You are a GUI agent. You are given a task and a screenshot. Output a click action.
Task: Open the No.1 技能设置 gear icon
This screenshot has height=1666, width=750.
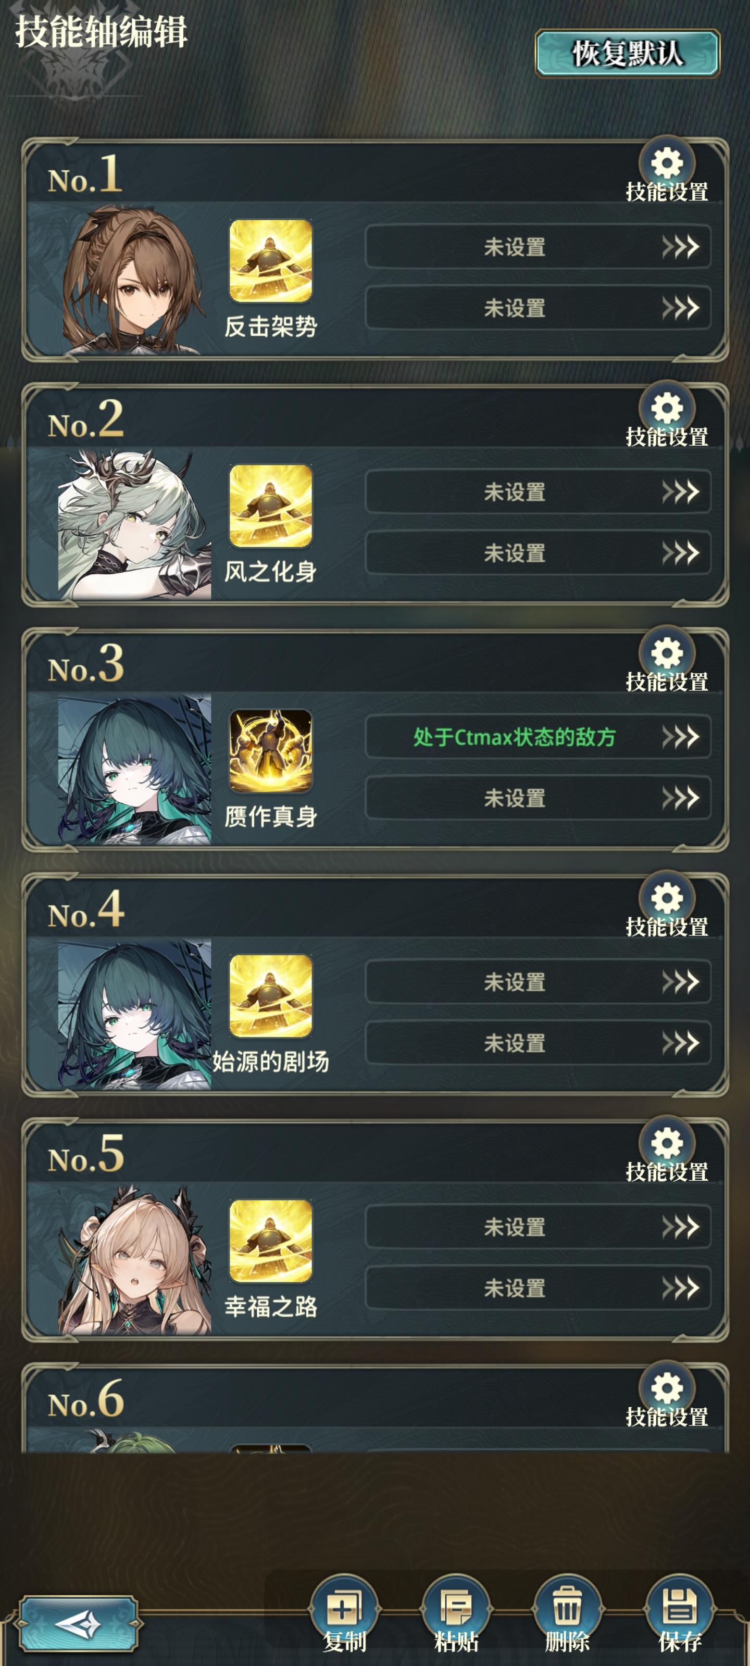[667, 163]
